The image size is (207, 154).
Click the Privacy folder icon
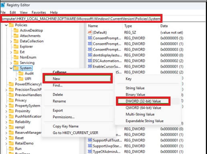(x=11, y=100)
